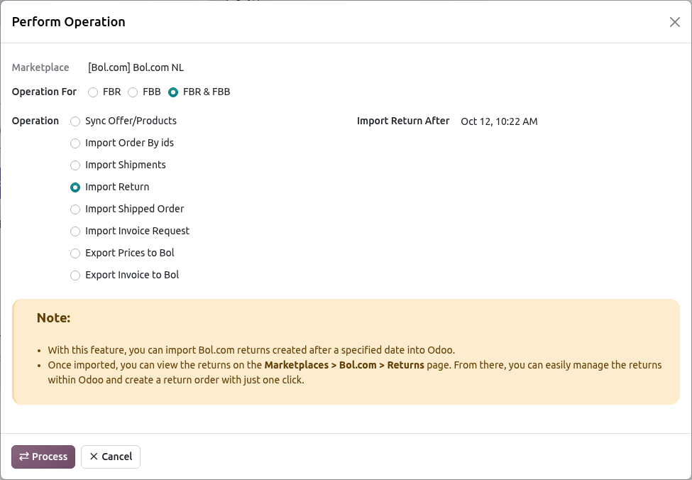Image resolution: width=692 pixels, height=480 pixels.
Task: Choose Import Shipped Order operation
Action: click(75, 209)
